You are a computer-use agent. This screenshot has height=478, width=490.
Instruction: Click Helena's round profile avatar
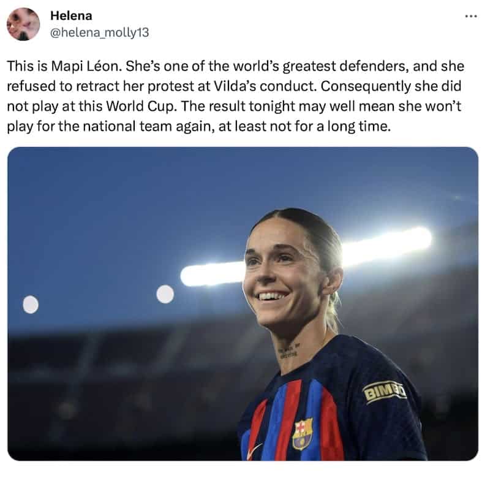click(x=23, y=24)
